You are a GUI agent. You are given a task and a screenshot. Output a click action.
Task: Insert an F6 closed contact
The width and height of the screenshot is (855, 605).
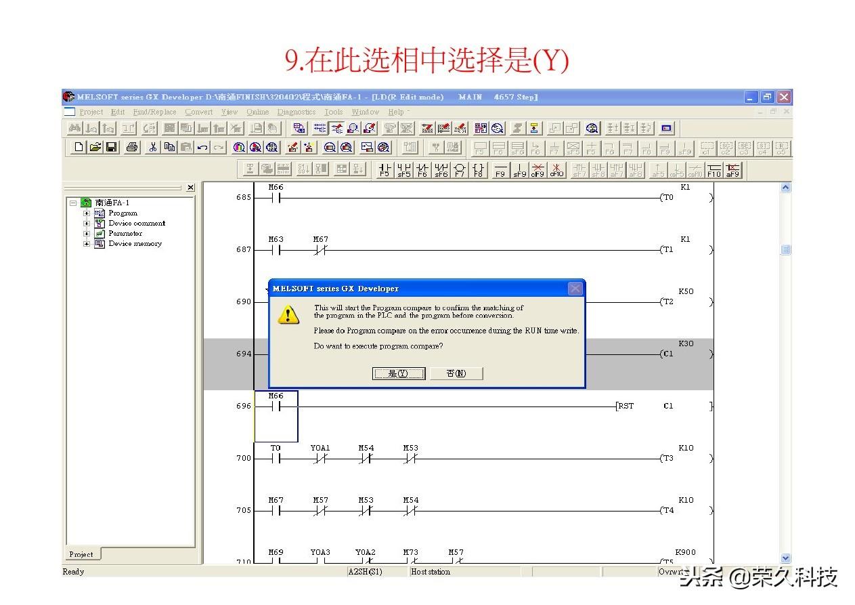point(422,169)
